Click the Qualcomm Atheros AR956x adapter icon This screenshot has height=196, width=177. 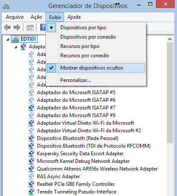click(x=31, y=169)
